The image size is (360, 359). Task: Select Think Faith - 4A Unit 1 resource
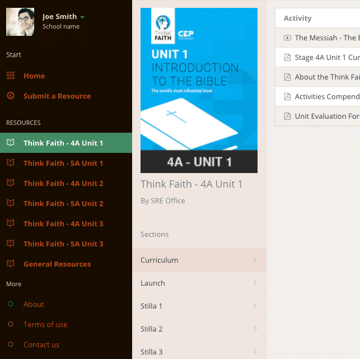[66, 143]
